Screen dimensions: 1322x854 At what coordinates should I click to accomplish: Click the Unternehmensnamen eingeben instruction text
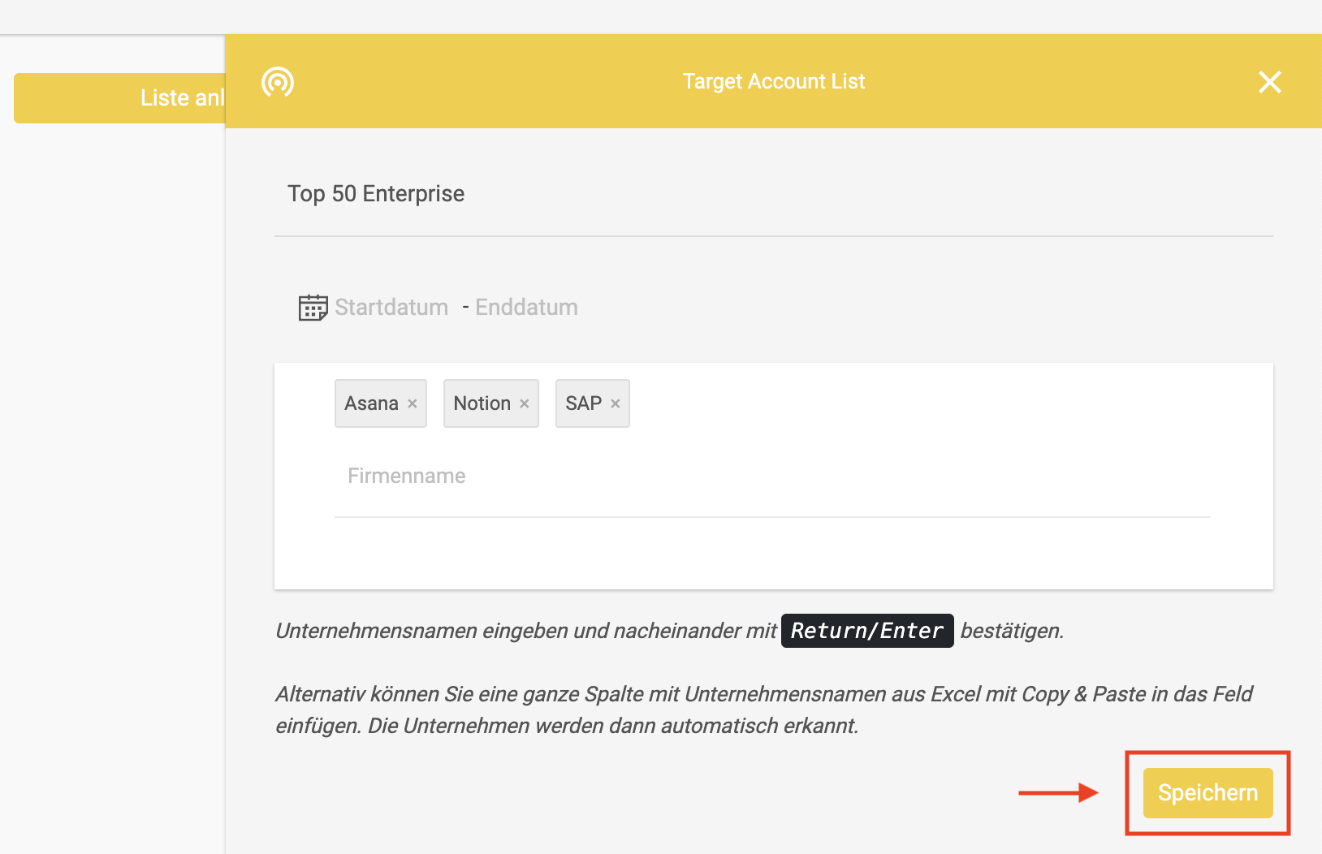pos(526,631)
